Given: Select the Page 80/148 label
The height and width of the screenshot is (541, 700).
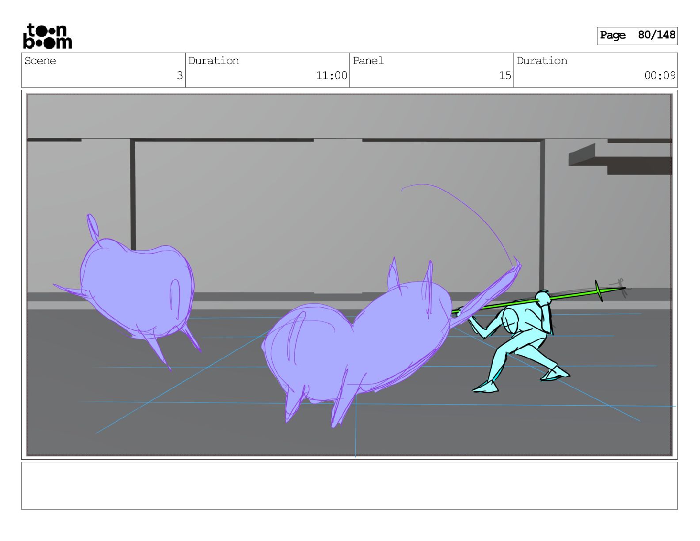Looking at the screenshot, I should click(x=637, y=35).
